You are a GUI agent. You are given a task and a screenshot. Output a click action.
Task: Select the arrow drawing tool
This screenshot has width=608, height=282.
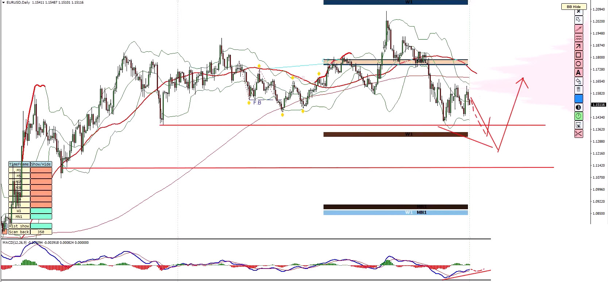click(x=578, y=46)
